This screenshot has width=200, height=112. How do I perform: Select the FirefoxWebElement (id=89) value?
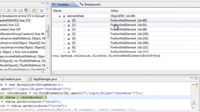tap(128, 21)
